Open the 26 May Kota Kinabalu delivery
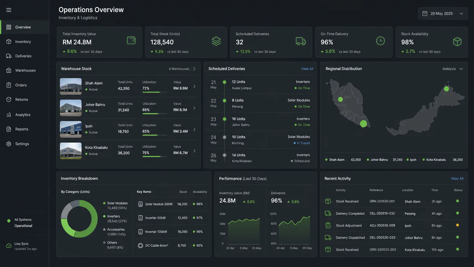 (x=260, y=158)
